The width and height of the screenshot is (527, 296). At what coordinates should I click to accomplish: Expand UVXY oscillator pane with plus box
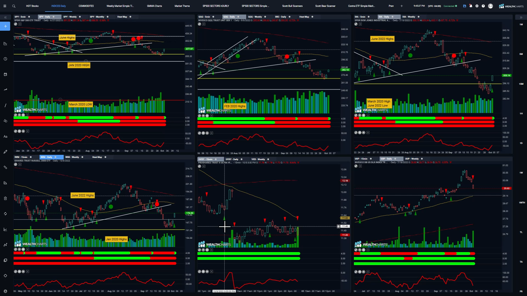coord(211,272)
